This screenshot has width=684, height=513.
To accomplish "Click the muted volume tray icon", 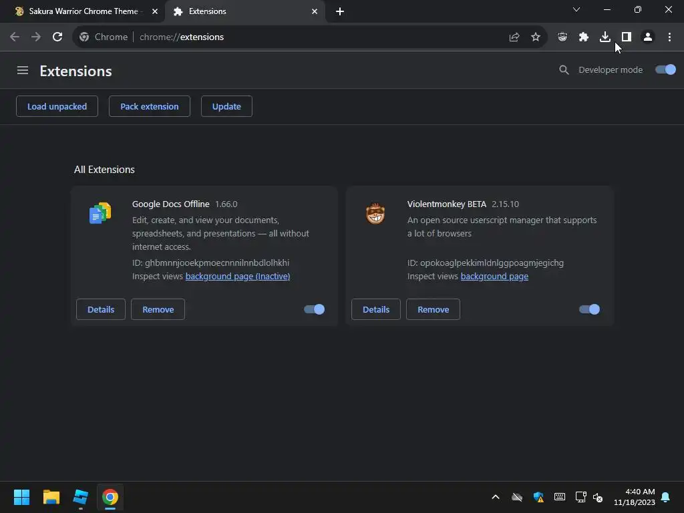I will (x=598, y=497).
